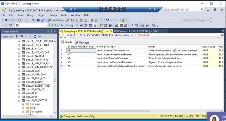This screenshot has height=121, width=226.
Task: Comment out the selected lines icon
Action: [132, 25]
